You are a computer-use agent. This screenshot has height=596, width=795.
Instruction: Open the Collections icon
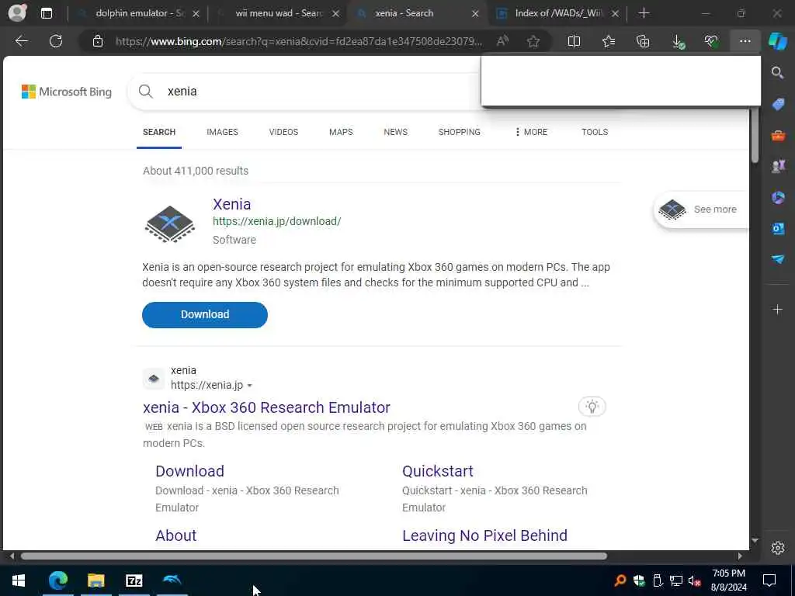[643, 41]
